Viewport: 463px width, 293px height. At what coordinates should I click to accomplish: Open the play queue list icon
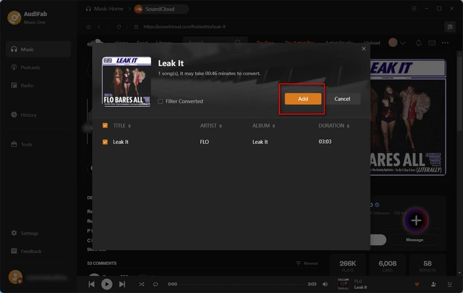coord(450,284)
